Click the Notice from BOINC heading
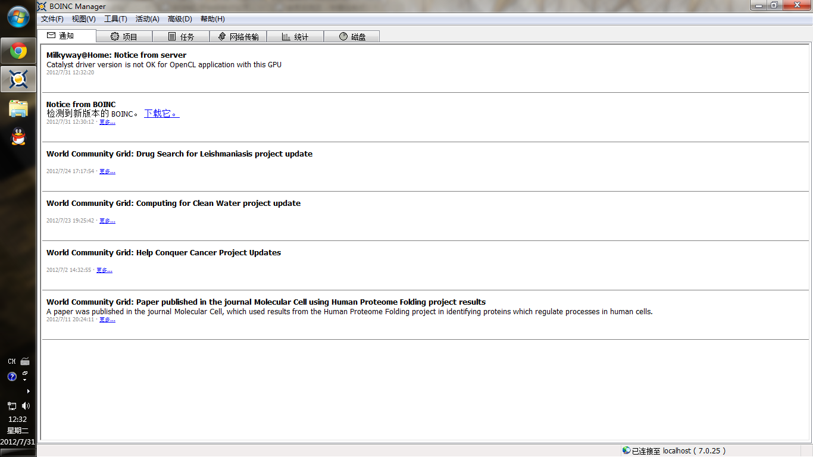This screenshot has width=813, height=457. click(81, 104)
